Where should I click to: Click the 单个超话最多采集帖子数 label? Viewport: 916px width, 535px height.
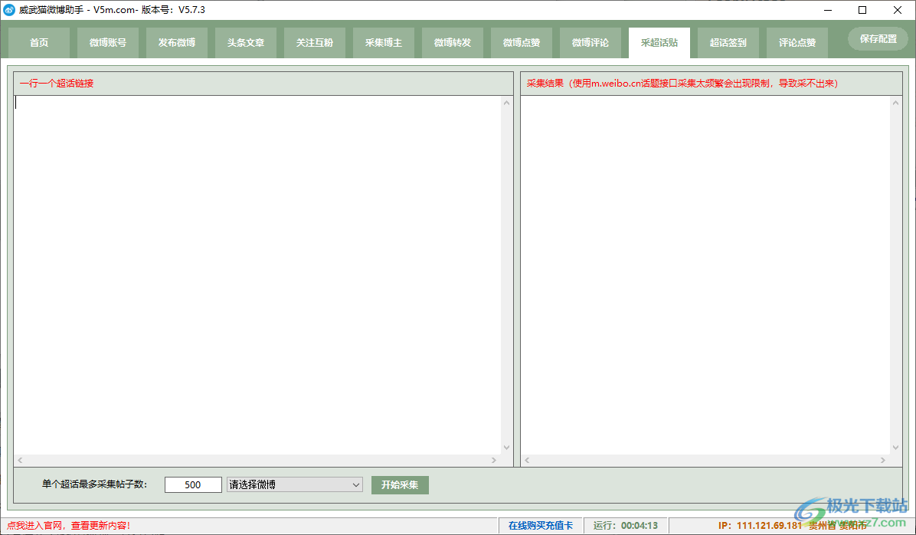[x=95, y=484]
